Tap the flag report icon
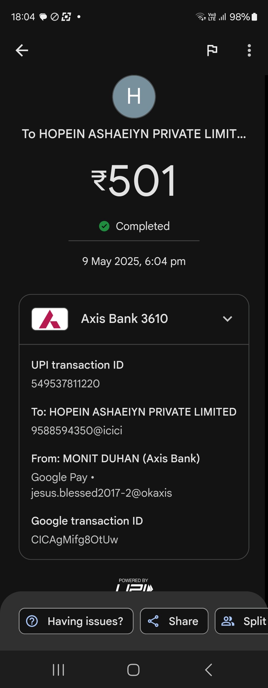The image size is (268, 688). coord(212,50)
